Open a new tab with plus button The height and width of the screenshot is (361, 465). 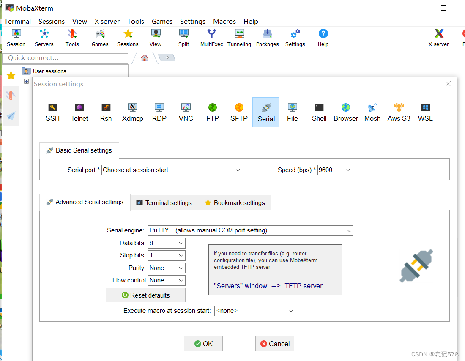167,57
